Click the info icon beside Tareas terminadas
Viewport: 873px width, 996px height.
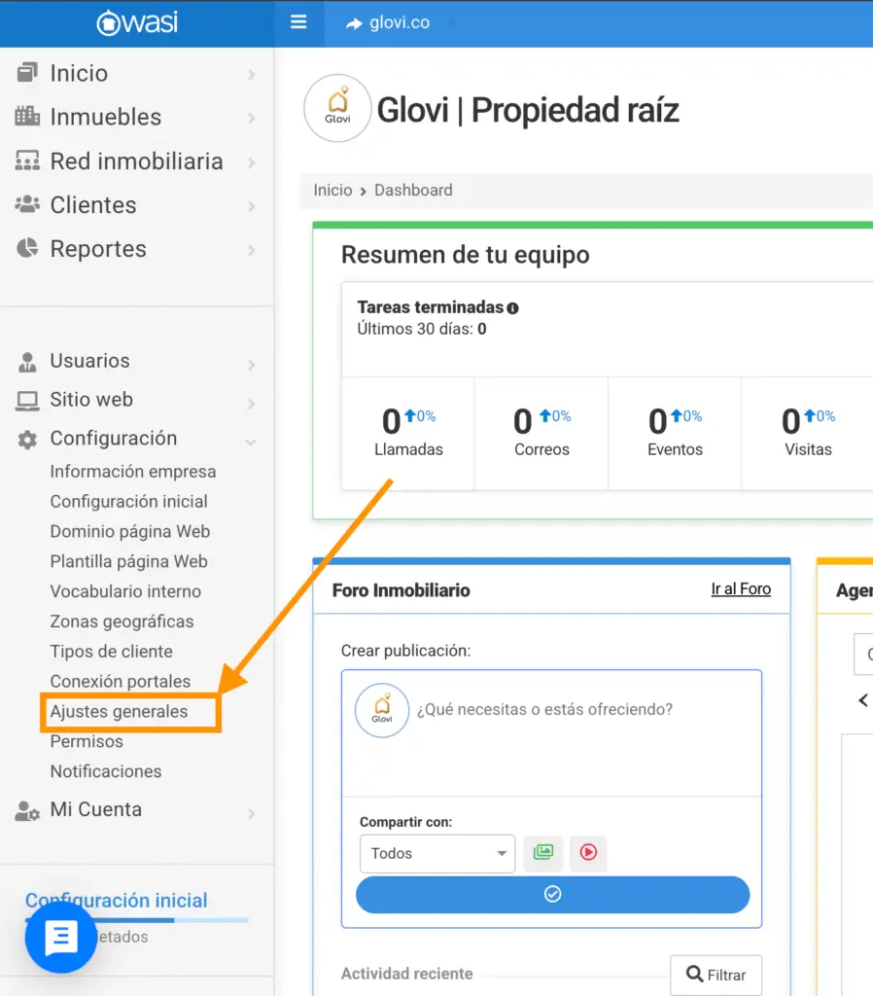coord(513,308)
